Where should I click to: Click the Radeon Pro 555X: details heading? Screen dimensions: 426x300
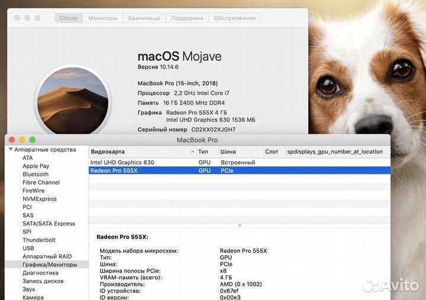tap(122, 237)
